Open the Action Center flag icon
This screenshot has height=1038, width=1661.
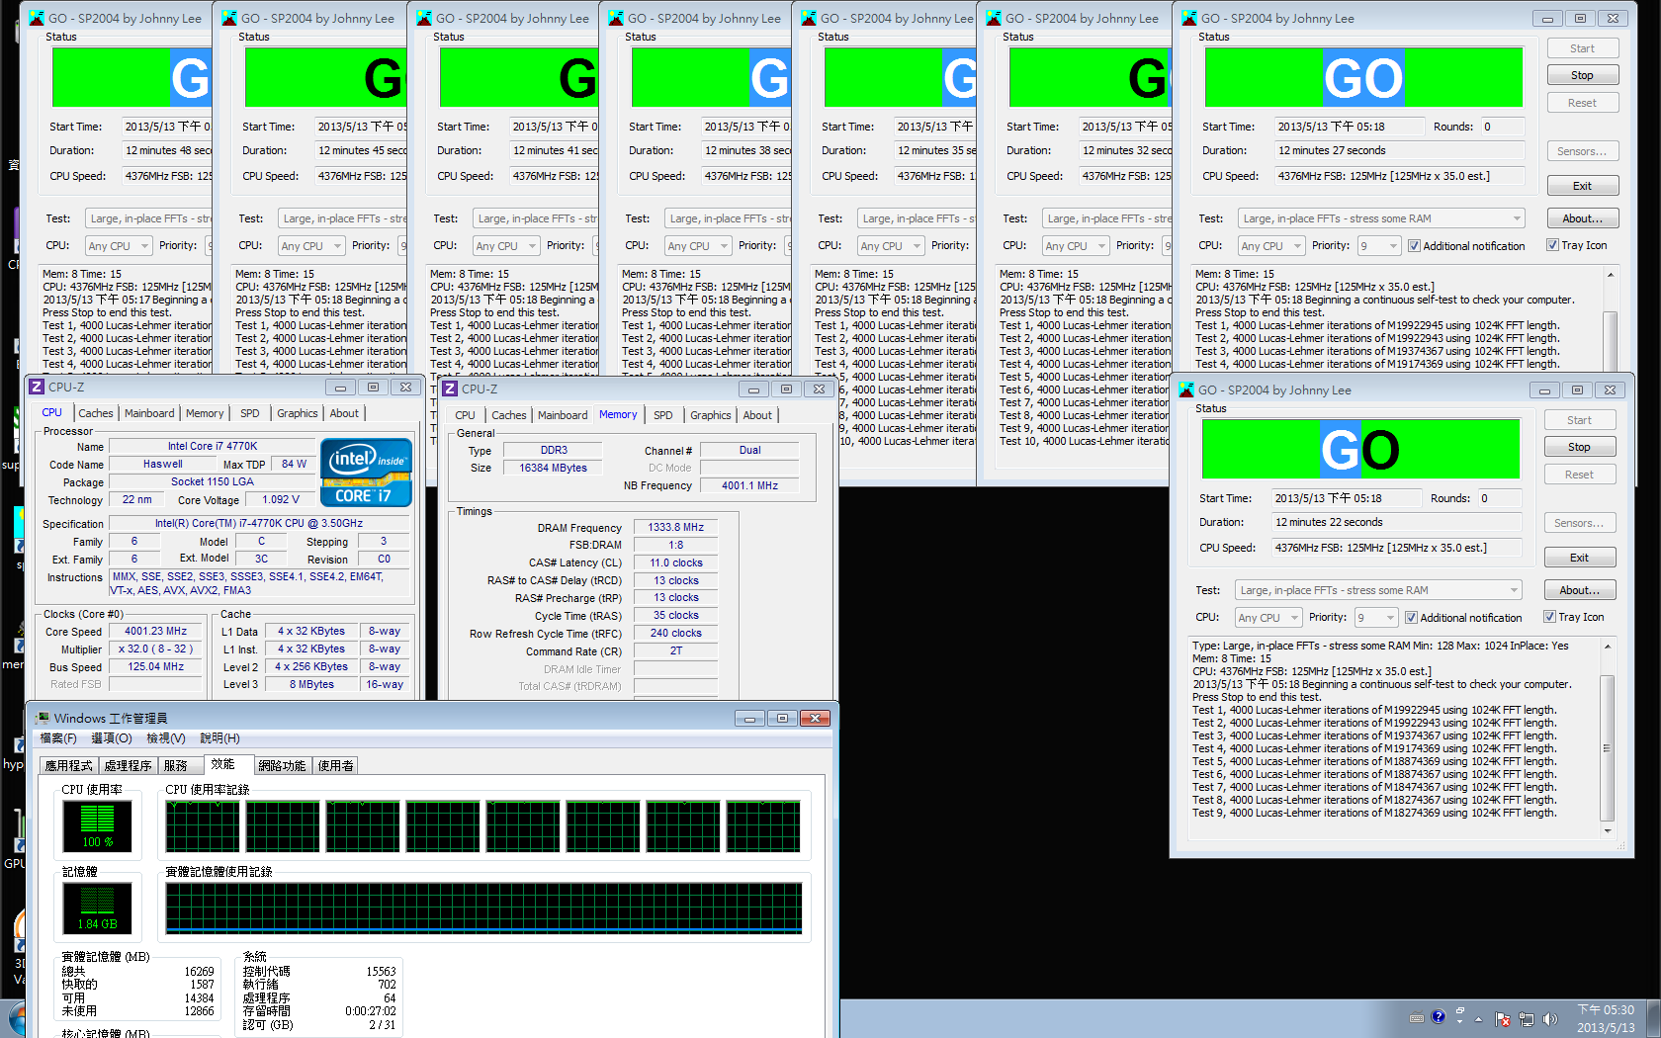pyautogui.click(x=1503, y=1019)
